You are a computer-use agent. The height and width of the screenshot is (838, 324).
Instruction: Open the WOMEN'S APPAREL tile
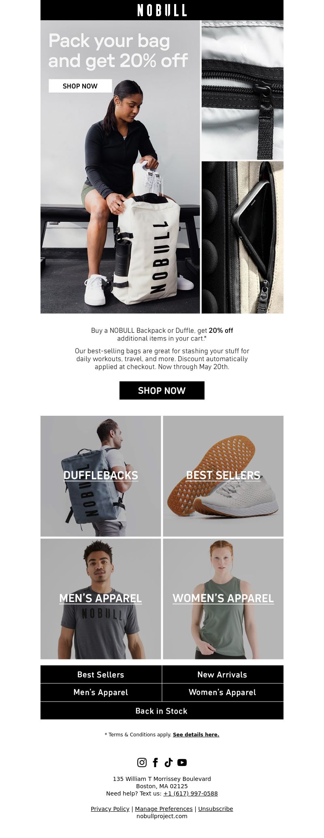[223, 599]
